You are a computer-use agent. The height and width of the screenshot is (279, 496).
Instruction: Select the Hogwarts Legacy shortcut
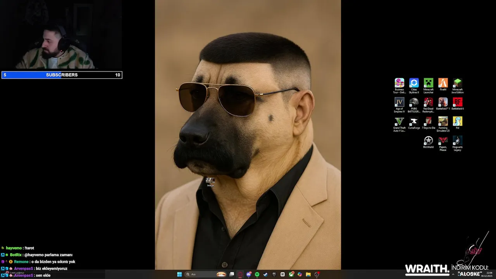[x=457, y=143]
